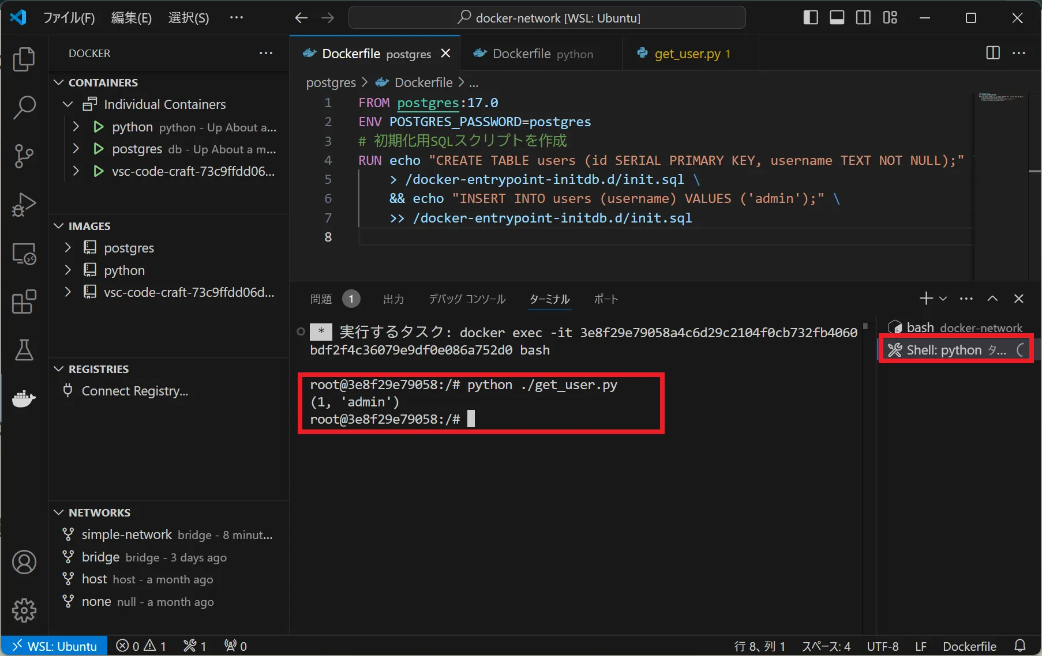This screenshot has width=1042, height=656.
Task: Switch to the get_user.py tab
Action: 690,53
